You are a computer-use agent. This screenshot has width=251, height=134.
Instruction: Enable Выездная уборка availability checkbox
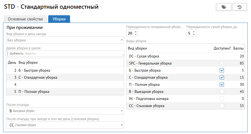pyautogui.click(x=222, y=92)
